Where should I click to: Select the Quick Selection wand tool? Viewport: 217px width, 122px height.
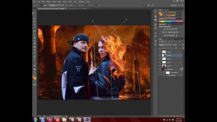35,22
